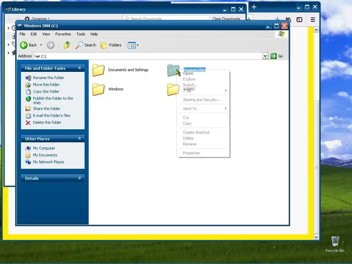The image size is (352, 264).
Task: Open My Network Places icon
Action: click(28, 162)
